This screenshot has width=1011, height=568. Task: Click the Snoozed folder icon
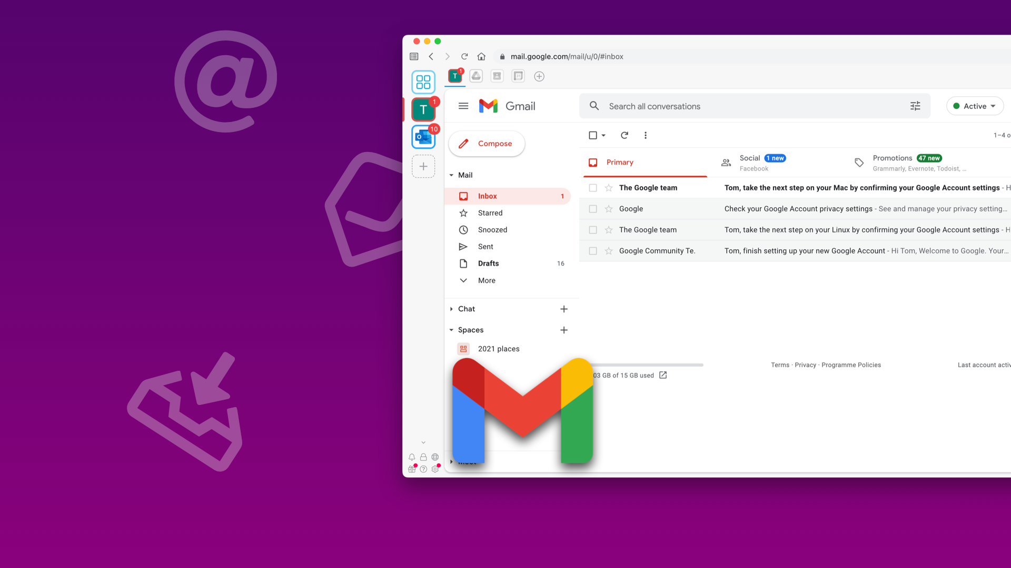463,229
